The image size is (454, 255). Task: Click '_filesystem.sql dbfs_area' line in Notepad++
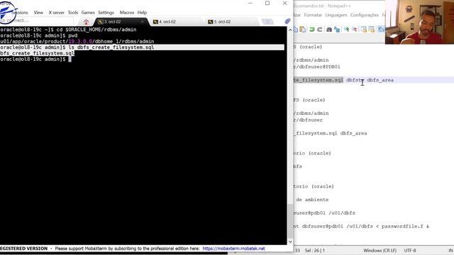pyautogui.click(x=330, y=133)
